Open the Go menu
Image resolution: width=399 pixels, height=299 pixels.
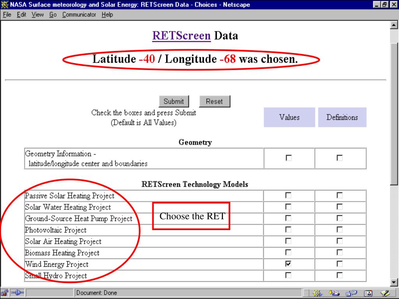53,15
